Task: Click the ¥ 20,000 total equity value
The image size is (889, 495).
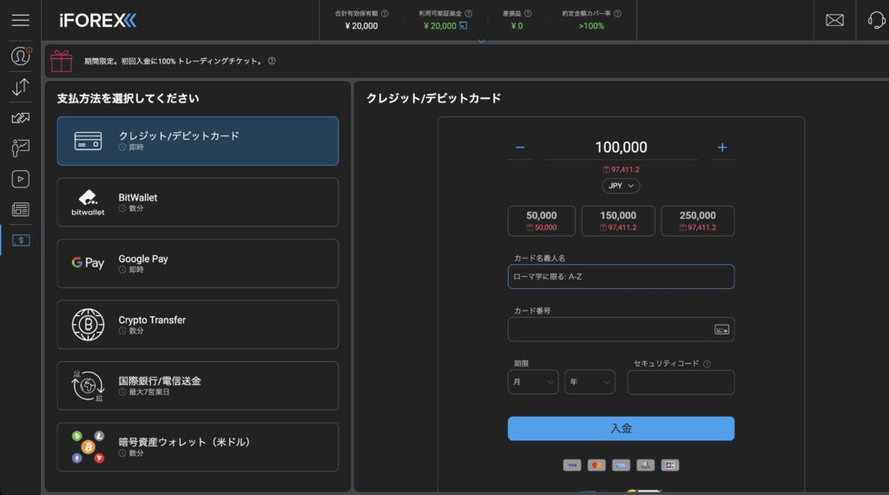Action: [x=361, y=26]
